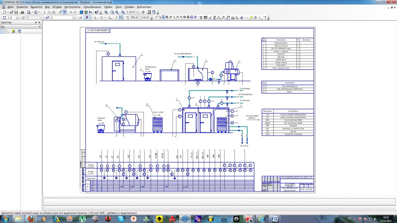The width and height of the screenshot is (397, 223).
Task: Toggle the highlighted properties panel button
Action: tap(65, 12)
